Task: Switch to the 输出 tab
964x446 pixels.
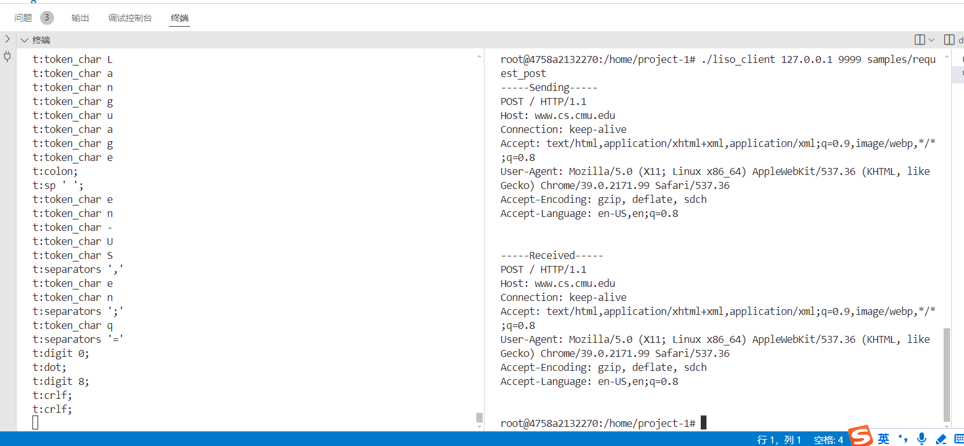Action: pyautogui.click(x=80, y=18)
